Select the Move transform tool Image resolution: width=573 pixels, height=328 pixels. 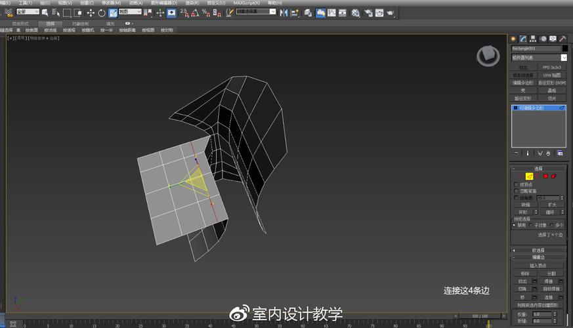pyautogui.click(x=91, y=12)
